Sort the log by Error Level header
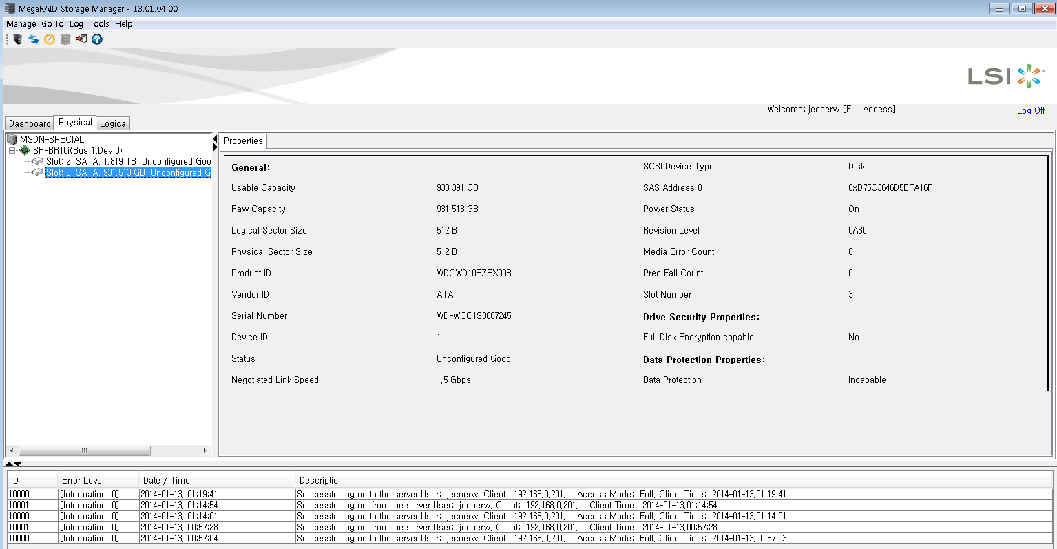 click(98, 480)
